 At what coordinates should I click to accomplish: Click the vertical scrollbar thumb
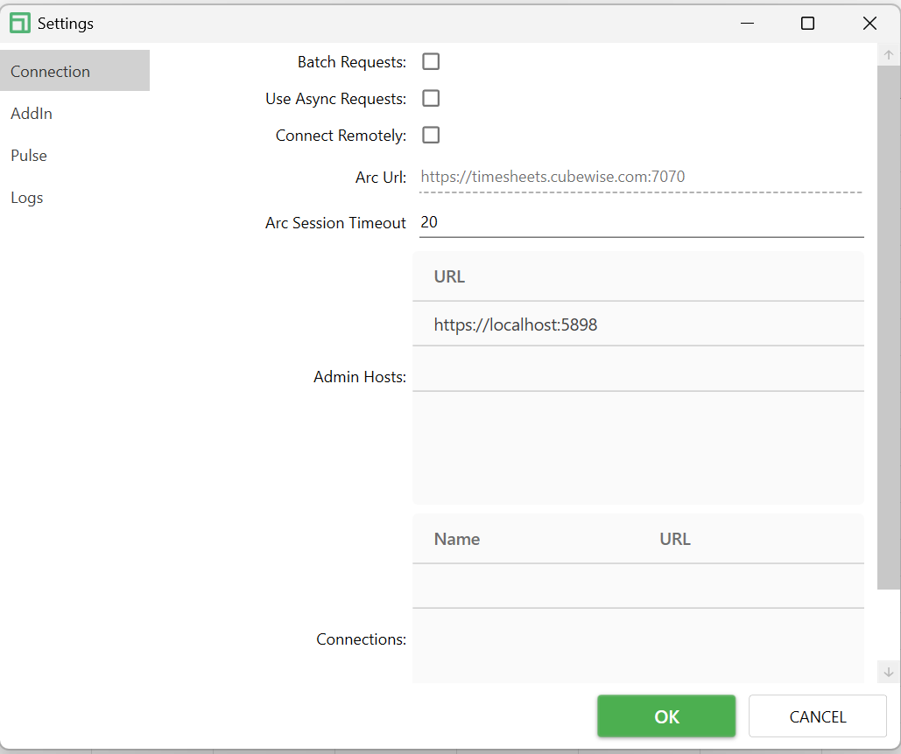point(889,327)
